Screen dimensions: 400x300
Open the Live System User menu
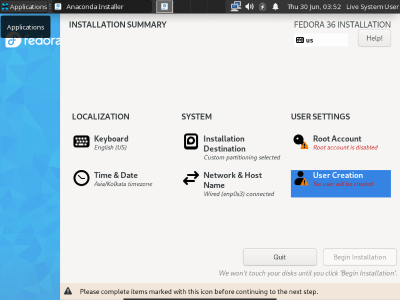(x=372, y=7)
